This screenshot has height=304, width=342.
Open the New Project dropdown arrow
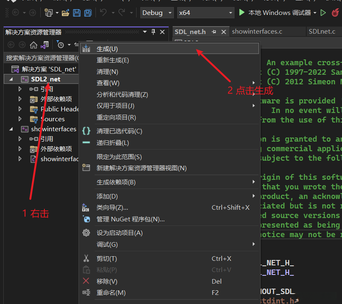(x=57, y=13)
